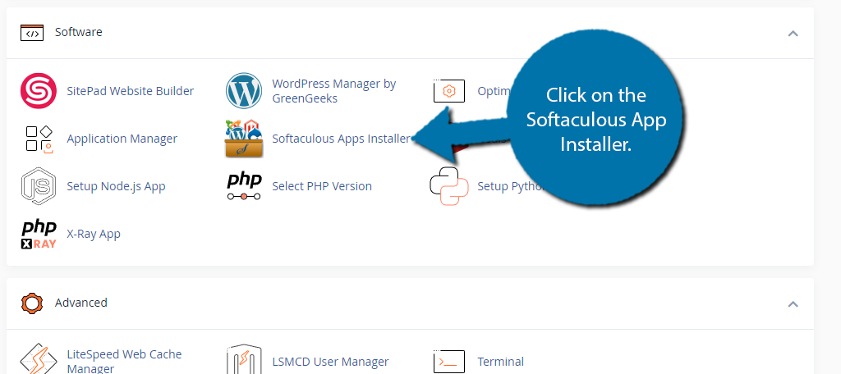The image size is (841, 374).
Task: Open WordPress Manager by GreenGeeks link
Action: [333, 91]
